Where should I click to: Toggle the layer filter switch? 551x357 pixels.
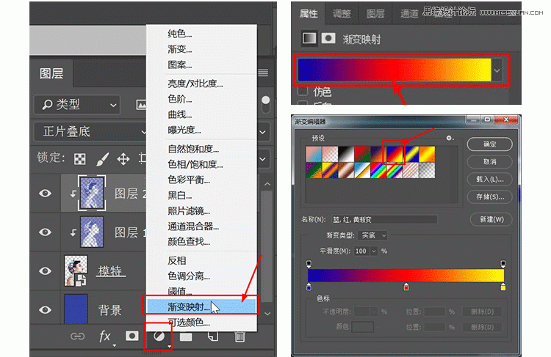[266, 104]
